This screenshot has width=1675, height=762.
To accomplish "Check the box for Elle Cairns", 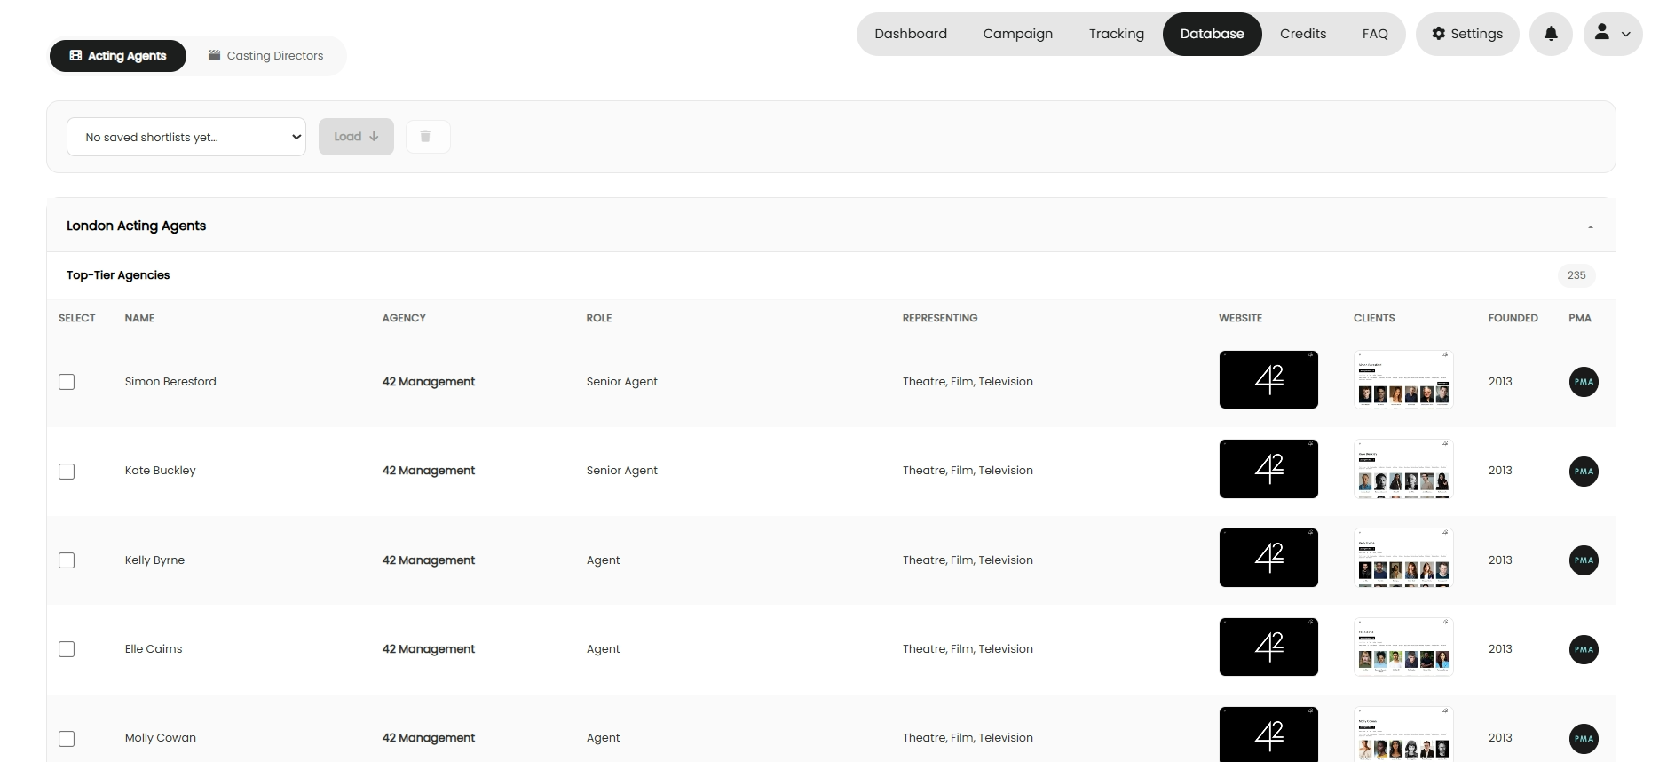I will coord(67,649).
